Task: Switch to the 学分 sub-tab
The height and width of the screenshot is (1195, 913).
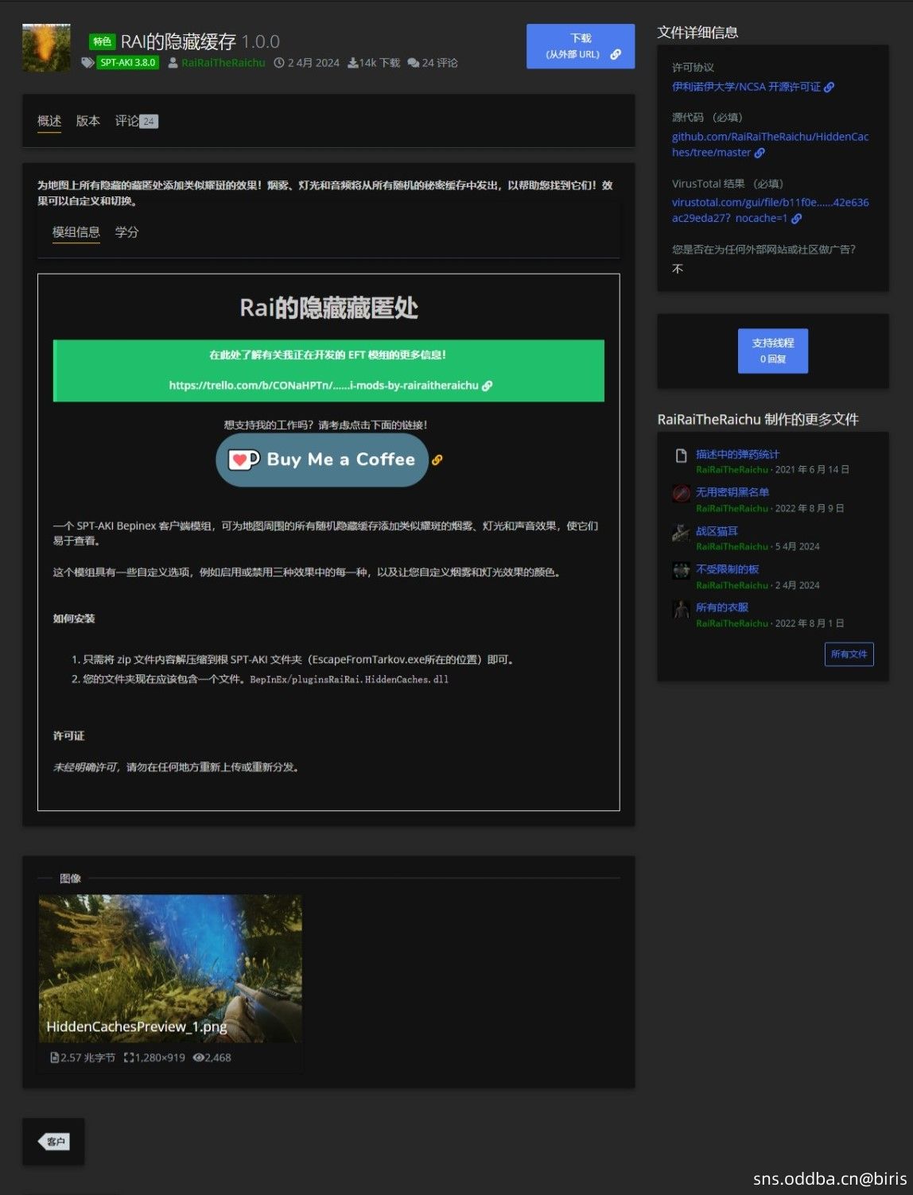Action: click(127, 232)
